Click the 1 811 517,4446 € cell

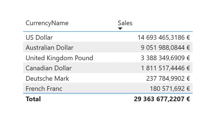[165, 68]
